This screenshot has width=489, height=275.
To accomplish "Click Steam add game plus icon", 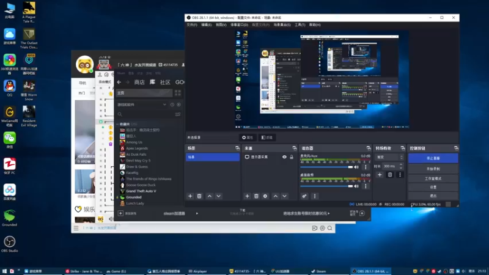I will coord(120,213).
